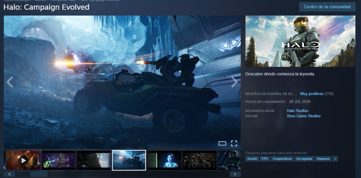Select the Warthog ice cave thumbnail
This screenshot has width=361, height=178.
pos(129,160)
